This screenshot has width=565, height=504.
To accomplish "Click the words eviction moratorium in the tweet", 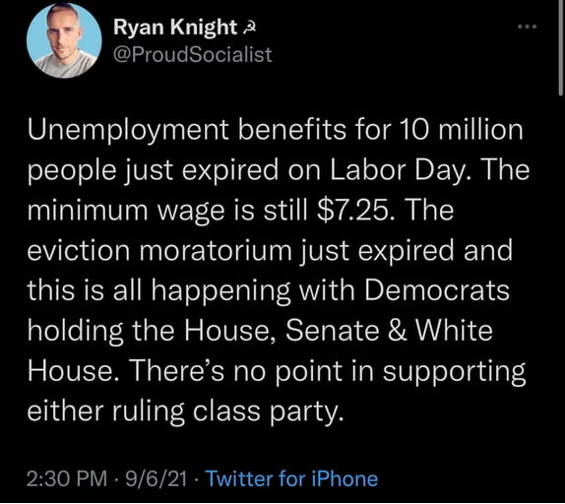I will [x=159, y=250].
